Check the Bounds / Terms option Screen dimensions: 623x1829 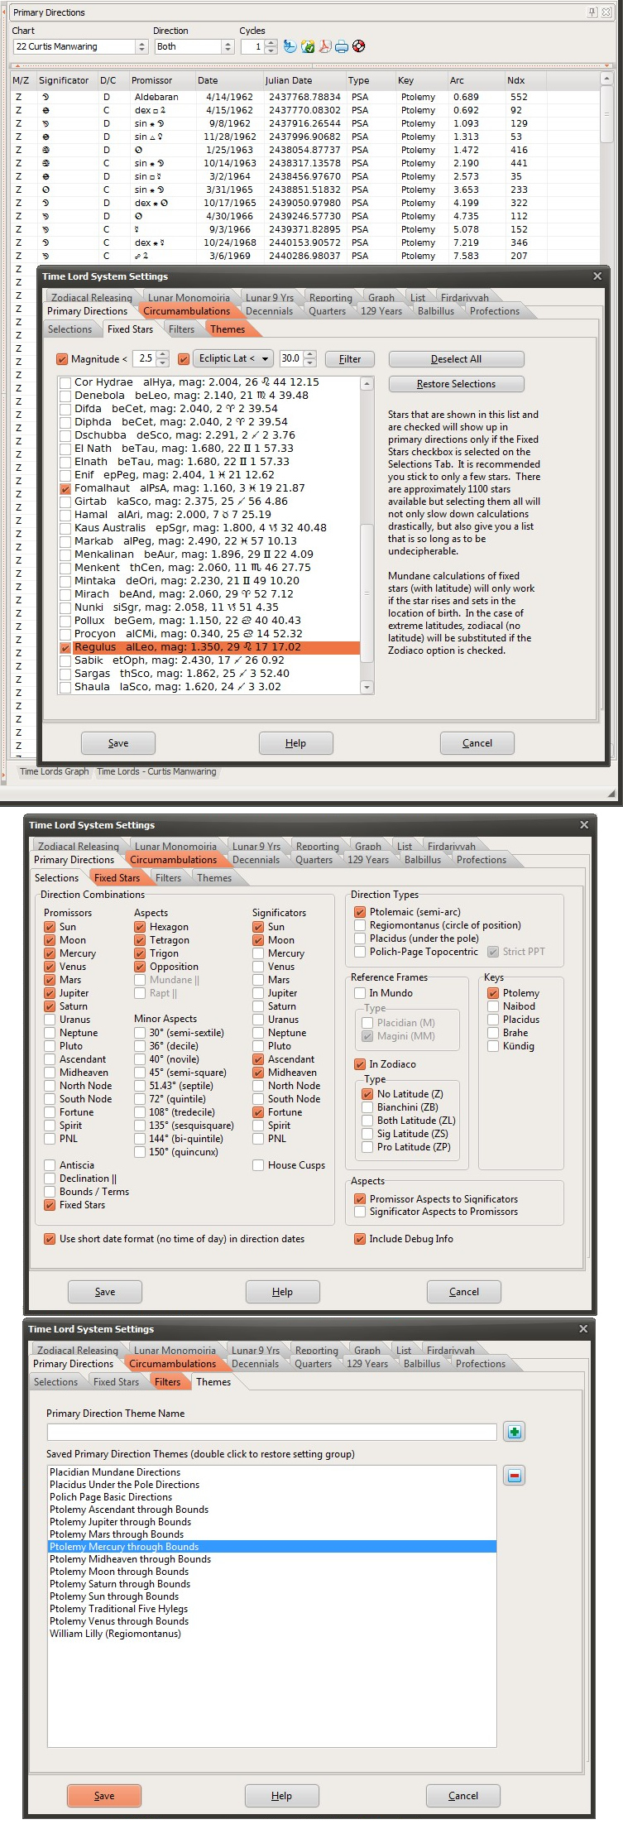[x=50, y=1192]
